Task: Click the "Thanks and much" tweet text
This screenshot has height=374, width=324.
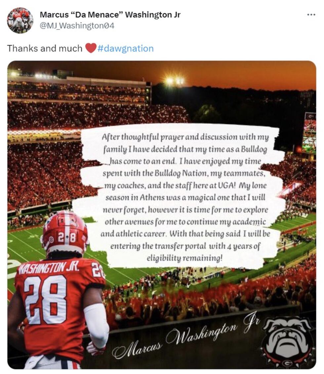Action: tap(45, 49)
